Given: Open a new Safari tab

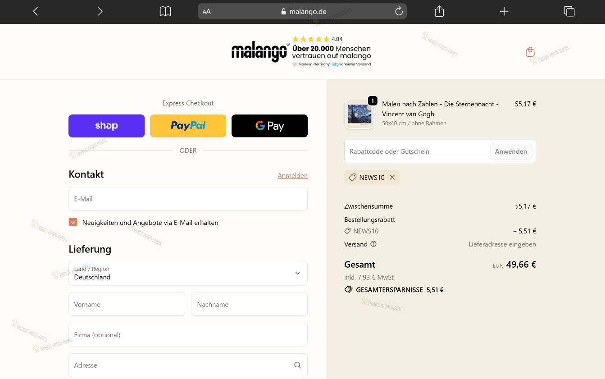Looking at the screenshot, I should pyautogui.click(x=504, y=11).
